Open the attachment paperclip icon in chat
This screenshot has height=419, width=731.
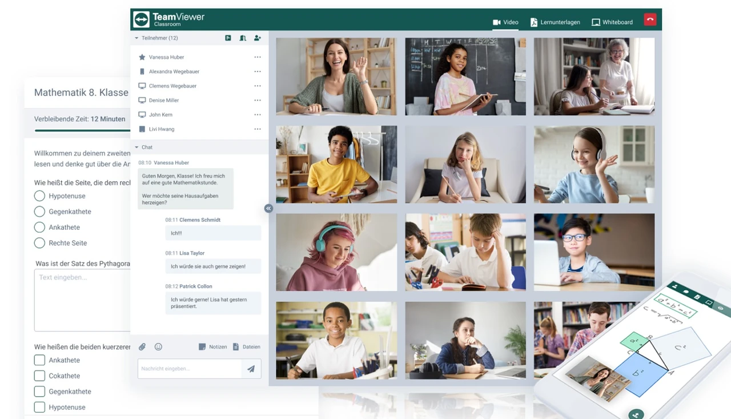tap(142, 347)
